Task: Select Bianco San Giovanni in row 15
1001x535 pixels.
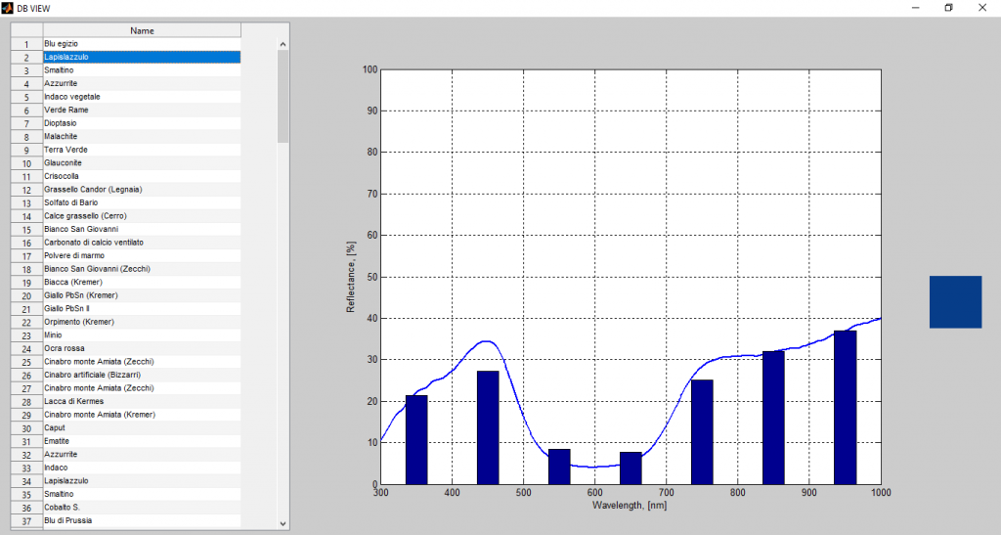Action: point(142,229)
